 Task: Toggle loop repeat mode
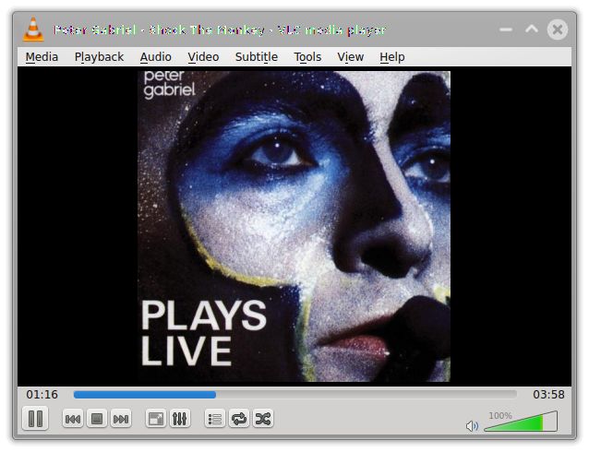[x=239, y=419]
